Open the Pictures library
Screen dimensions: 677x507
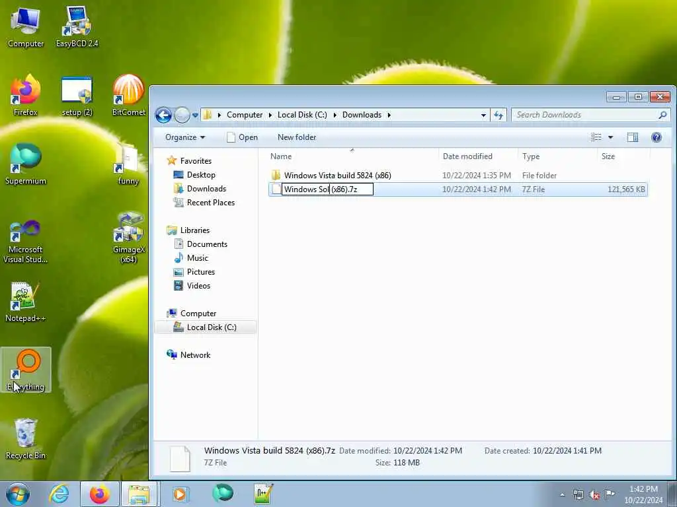point(201,271)
